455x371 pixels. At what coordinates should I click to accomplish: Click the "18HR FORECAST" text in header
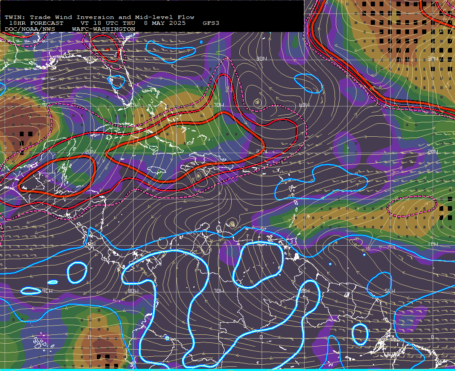coord(36,23)
